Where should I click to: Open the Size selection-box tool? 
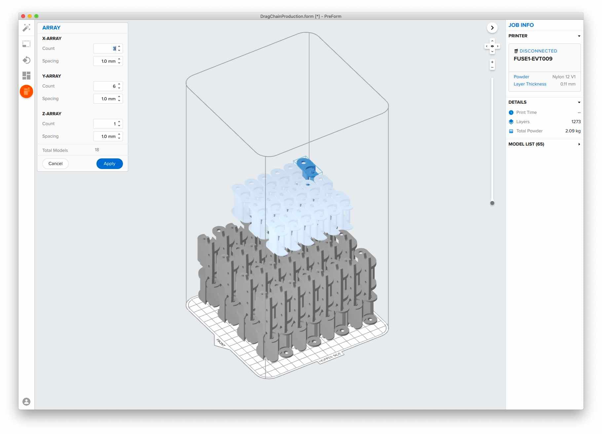click(x=26, y=44)
